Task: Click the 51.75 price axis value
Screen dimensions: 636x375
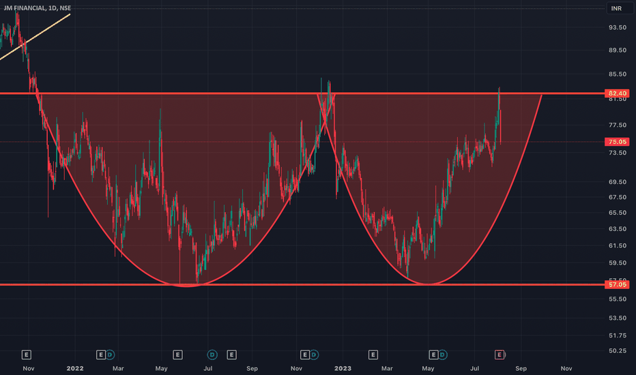Action: (x=618, y=335)
